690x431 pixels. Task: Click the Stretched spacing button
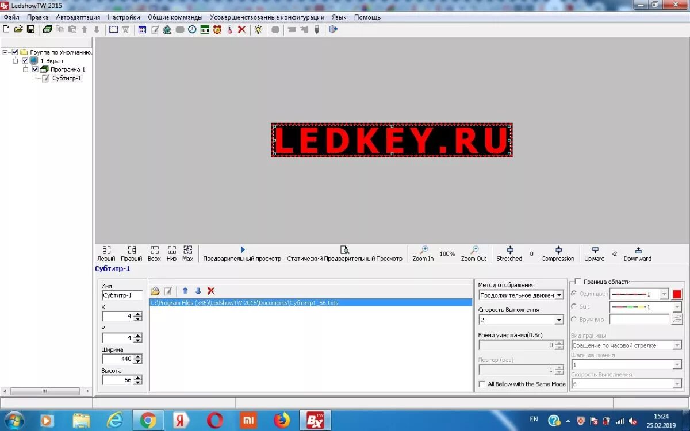click(509, 253)
